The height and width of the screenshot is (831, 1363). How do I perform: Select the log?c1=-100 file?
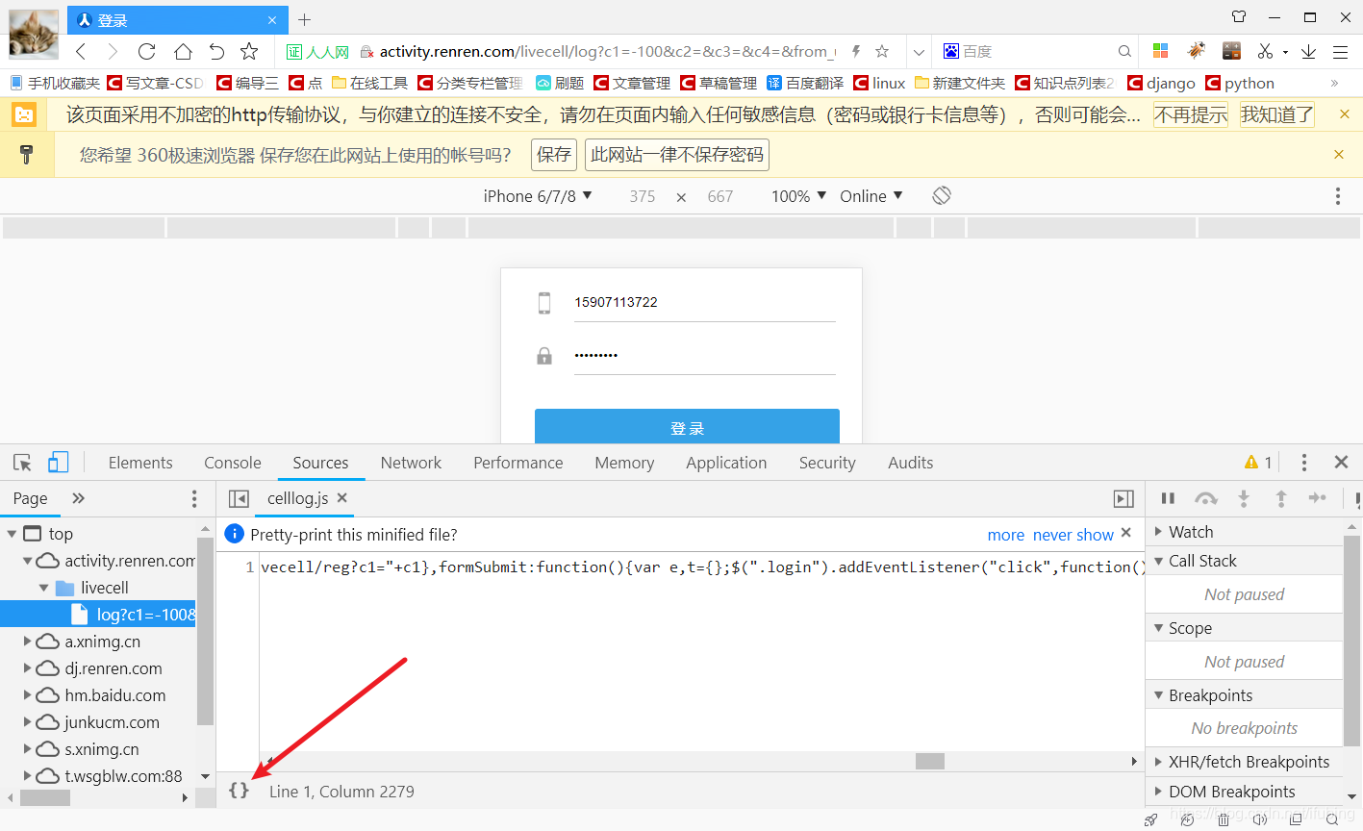point(98,615)
